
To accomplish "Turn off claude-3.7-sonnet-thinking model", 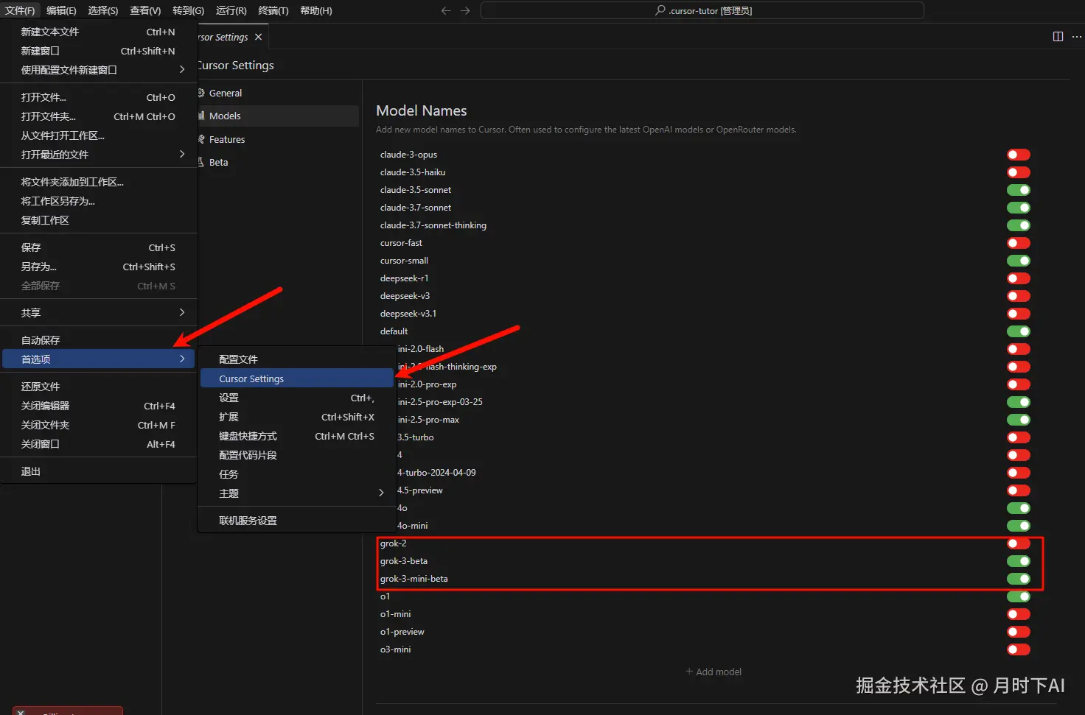I will point(1019,225).
